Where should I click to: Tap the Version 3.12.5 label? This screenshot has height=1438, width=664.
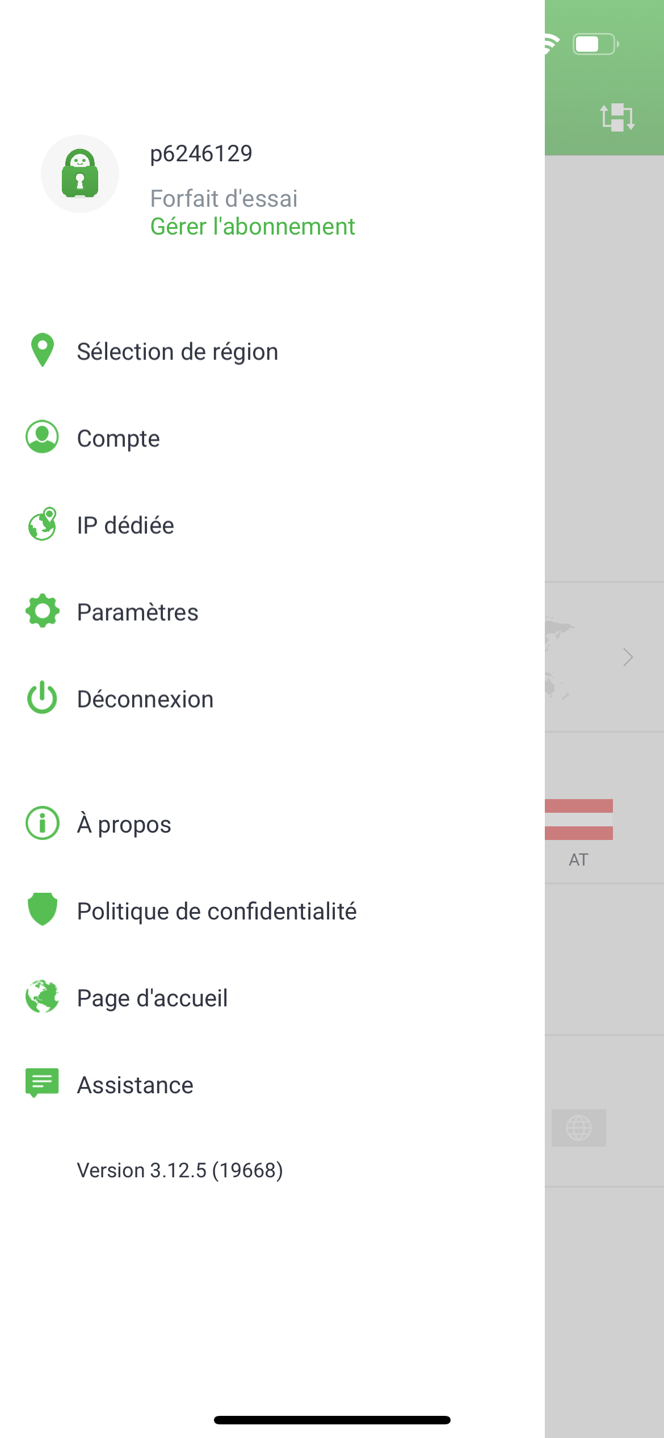[x=180, y=1170]
